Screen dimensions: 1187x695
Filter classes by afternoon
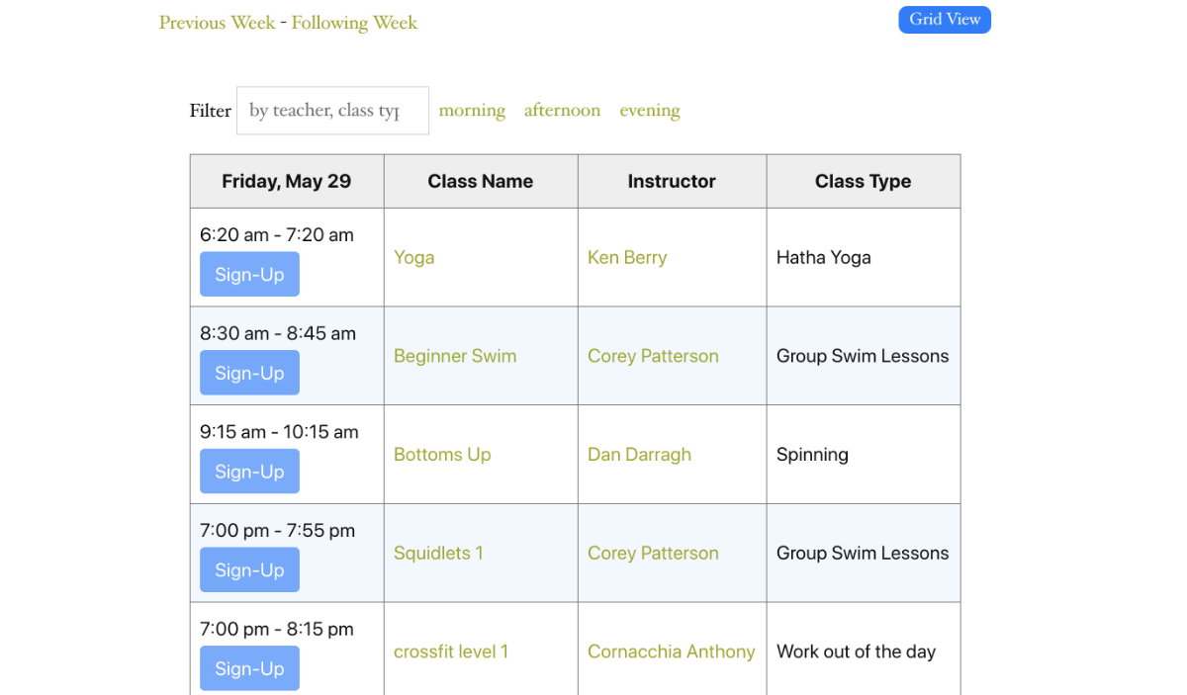(562, 111)
